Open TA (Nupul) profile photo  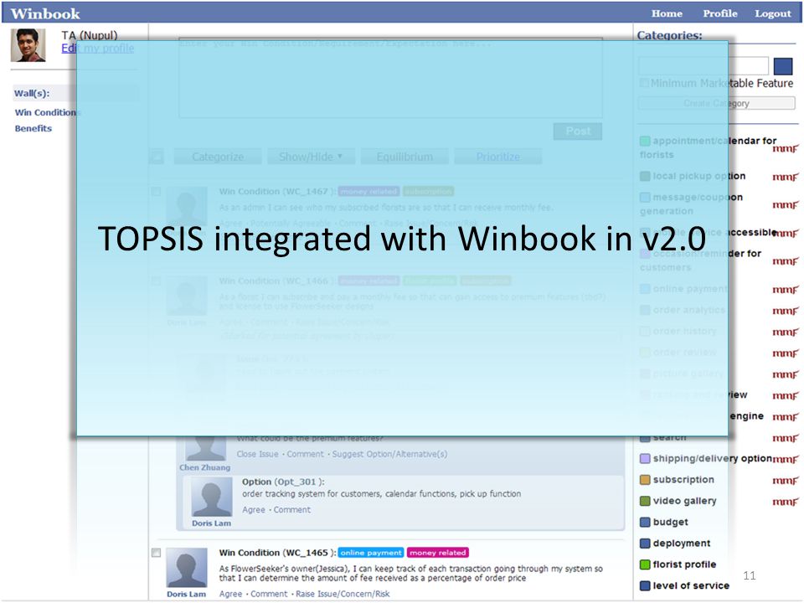point(28,45)
